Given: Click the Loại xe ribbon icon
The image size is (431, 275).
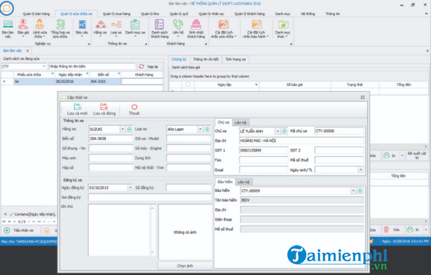Looking at the screenshot, I should [116, 28].
